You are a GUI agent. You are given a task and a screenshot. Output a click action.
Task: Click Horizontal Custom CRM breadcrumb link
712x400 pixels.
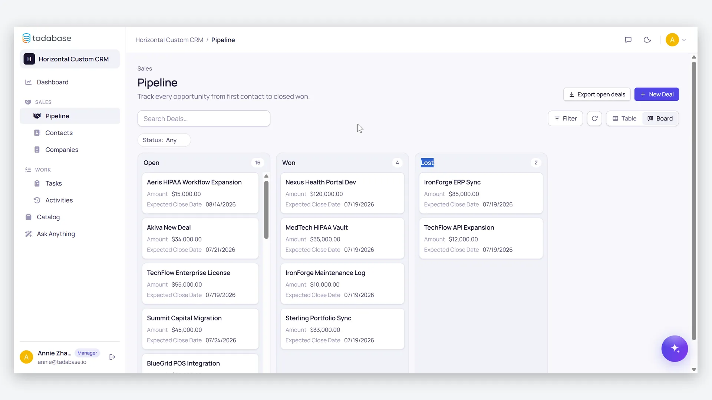169,40
